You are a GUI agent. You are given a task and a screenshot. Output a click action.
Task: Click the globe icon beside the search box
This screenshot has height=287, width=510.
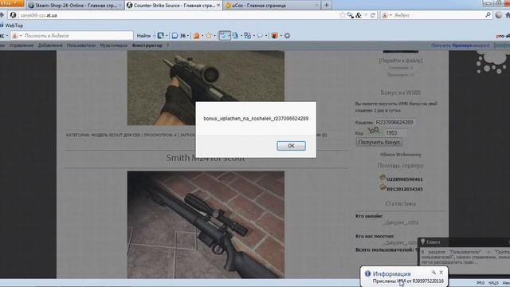pyautogui.click(x=499, y=15)
